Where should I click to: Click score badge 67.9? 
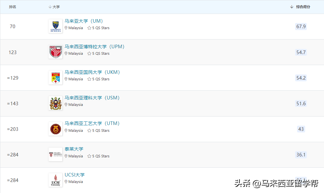click(301, 27)
